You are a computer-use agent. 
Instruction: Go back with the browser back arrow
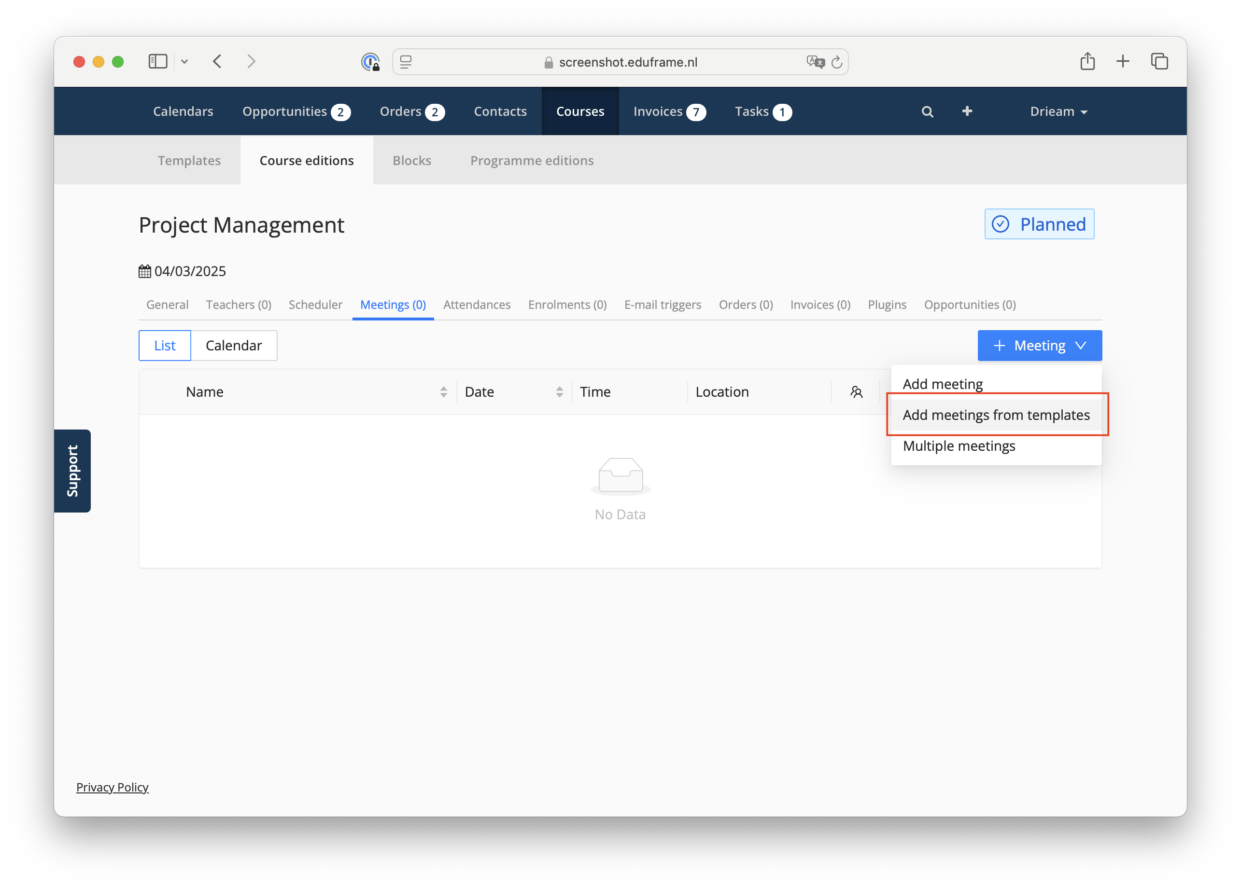[x=217, y=61]
